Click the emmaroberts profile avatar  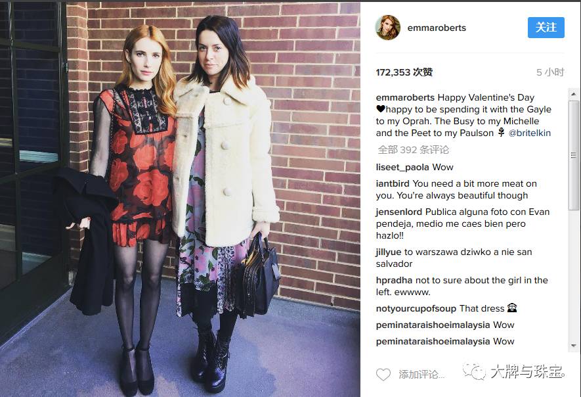388,28
